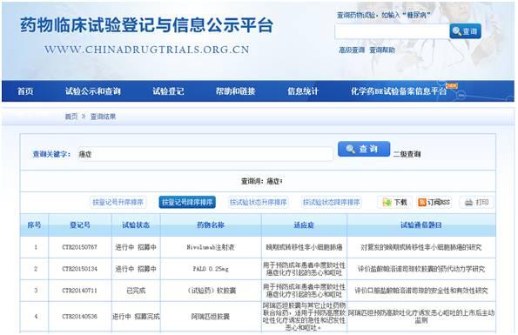Image resolution: width=518 pixels, height=335 pixels.
Task: Click drug name PALO 0.25mg
Action: coord(211,269)
